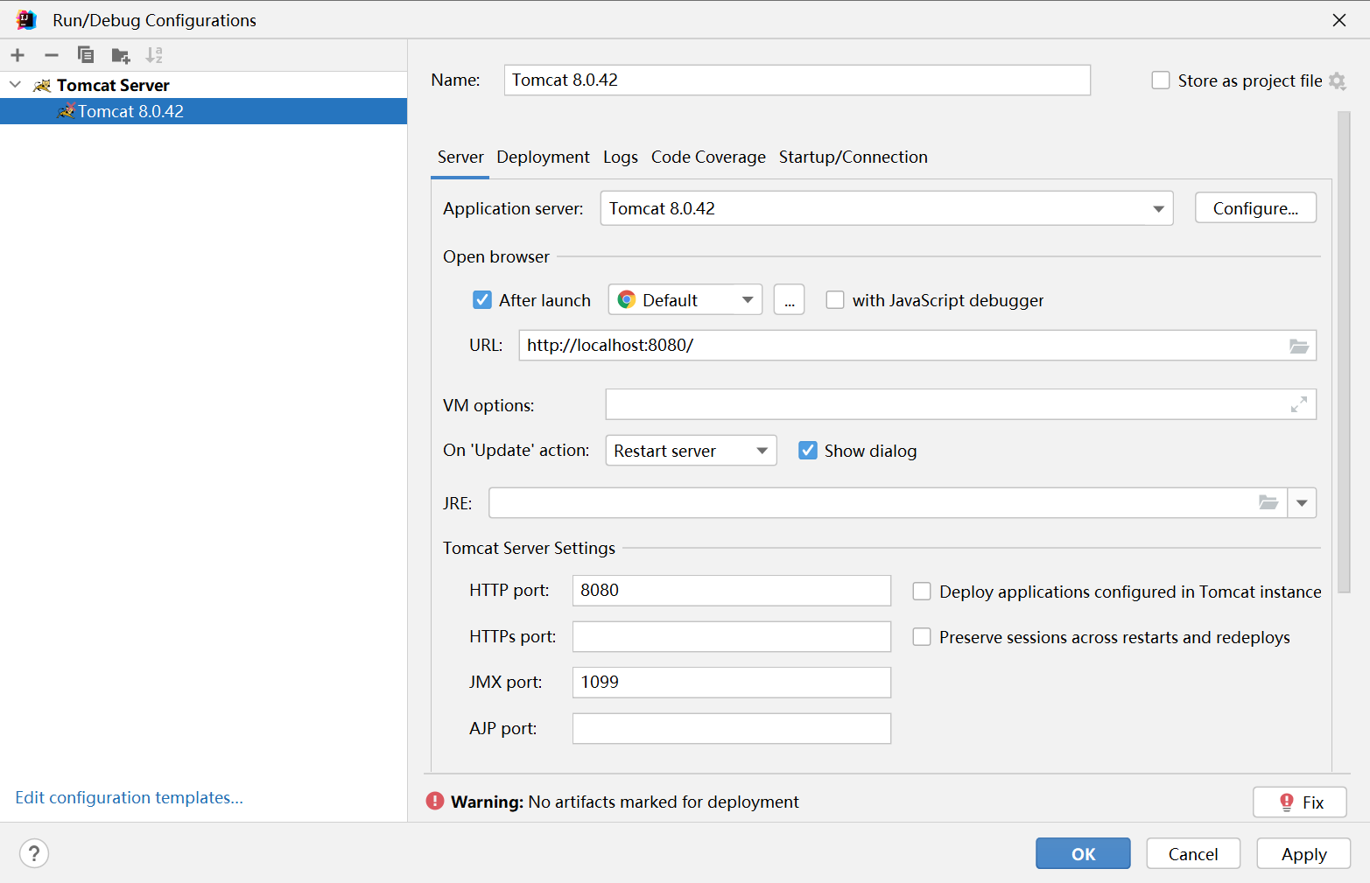
Task: Click browser ellipsis button
Action: (789, 300)
